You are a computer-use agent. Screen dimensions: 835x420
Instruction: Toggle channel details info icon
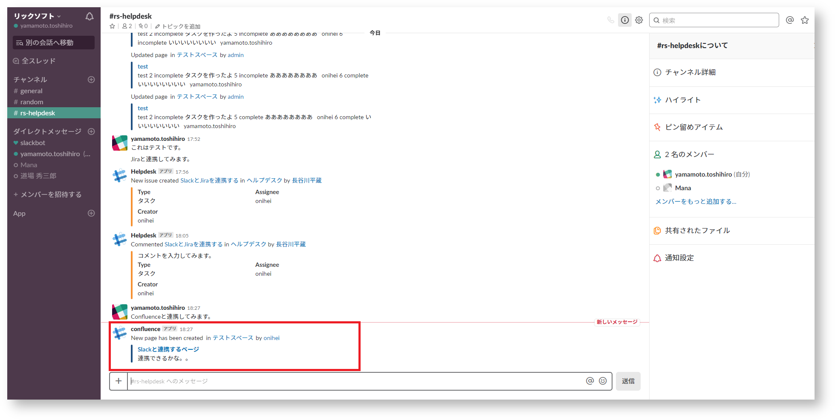point(625,20)
